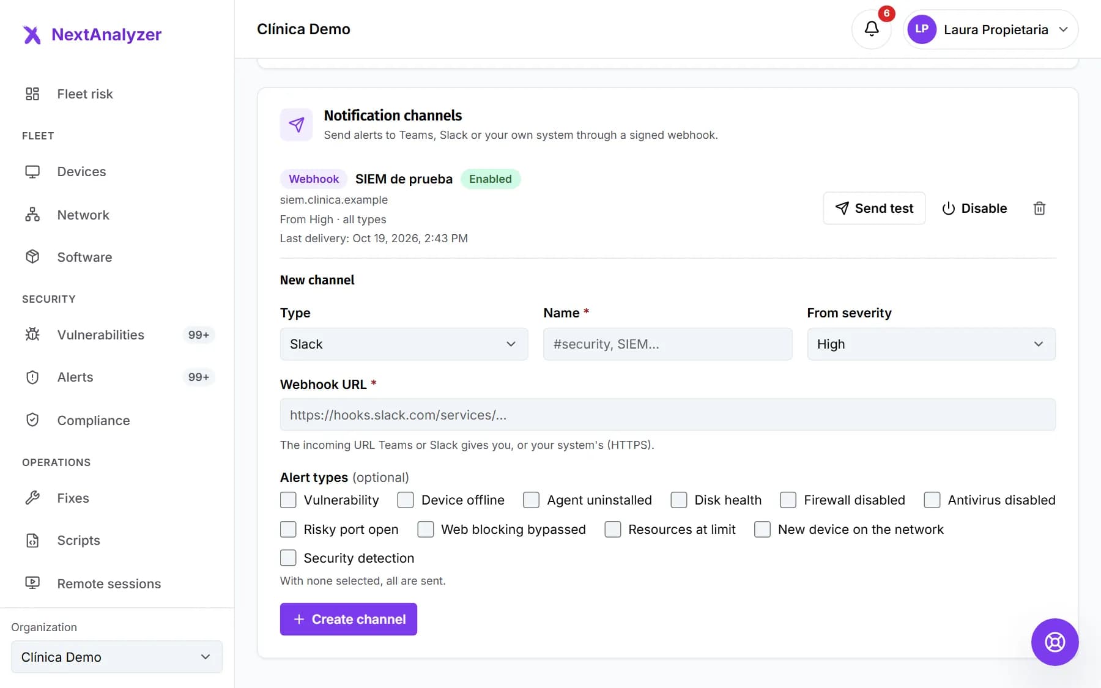Image resolution: width=1101 pixels, height=688 pixels.
Task: Expand the From severity dropdown
Action: [931, 344]
